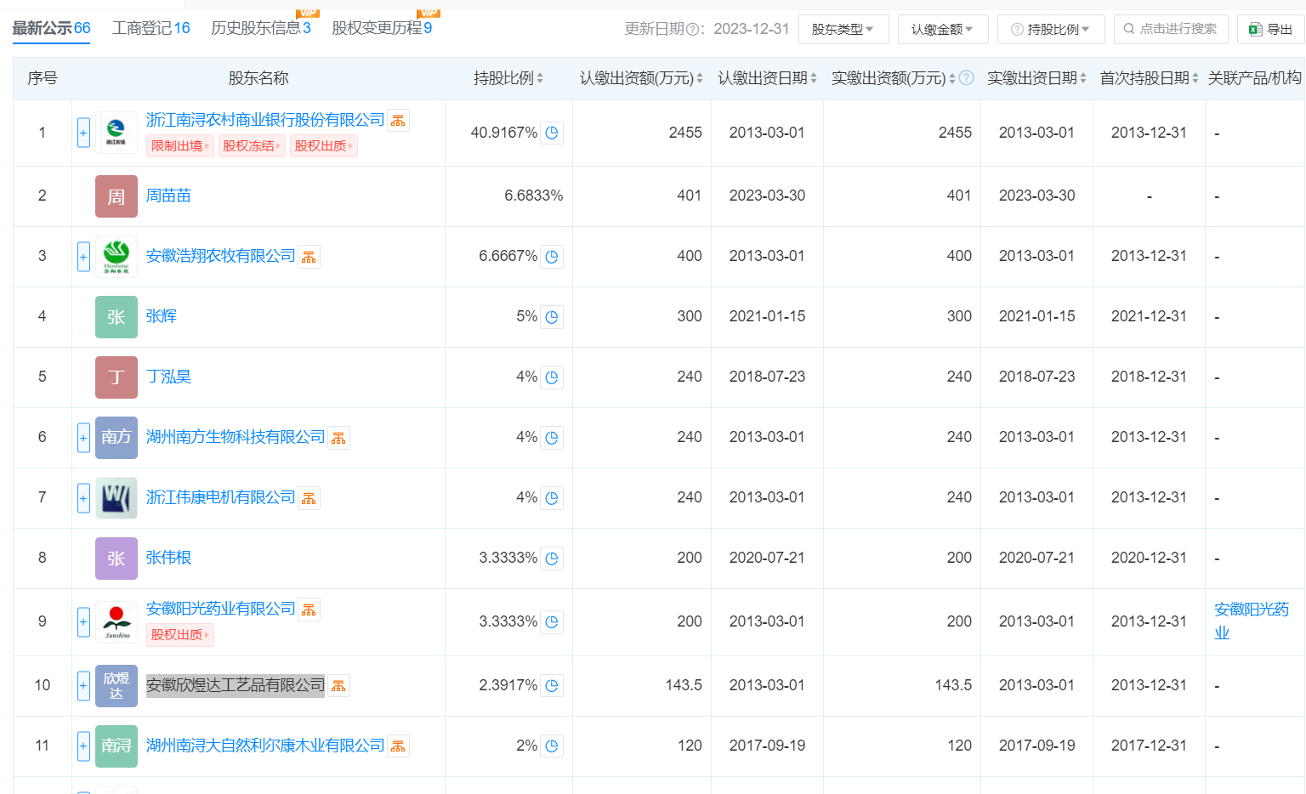Viewport: 1306px width, 794px height.
Task: Open the 安徽浩翔农牧有限公司 company link
Action: click(220, 257)
